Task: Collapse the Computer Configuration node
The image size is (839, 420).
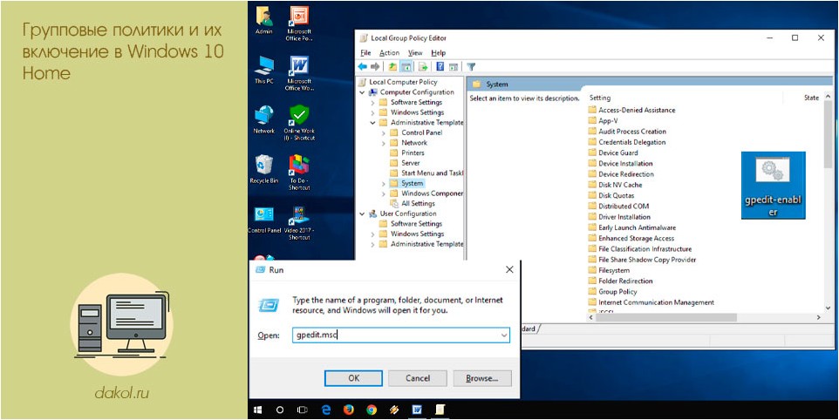Action: click(362, 92)
